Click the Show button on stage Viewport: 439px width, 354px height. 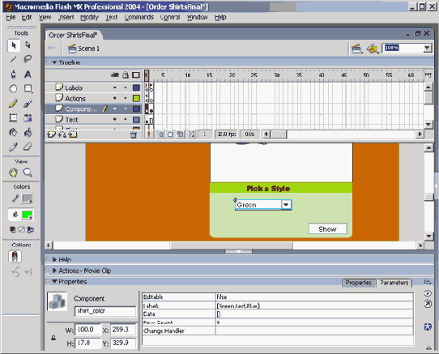point(327,228)
